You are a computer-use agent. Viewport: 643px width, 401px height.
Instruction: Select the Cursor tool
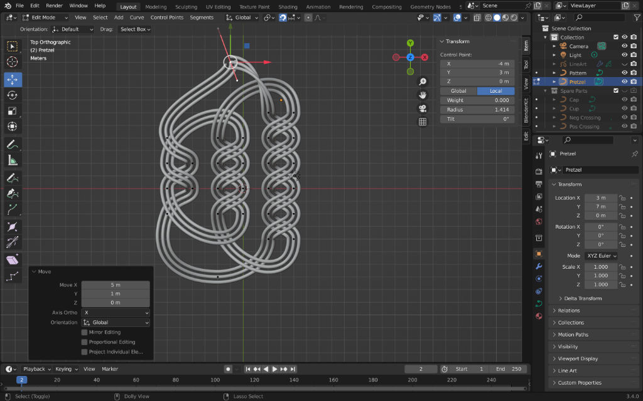click(x=13, y=62)
